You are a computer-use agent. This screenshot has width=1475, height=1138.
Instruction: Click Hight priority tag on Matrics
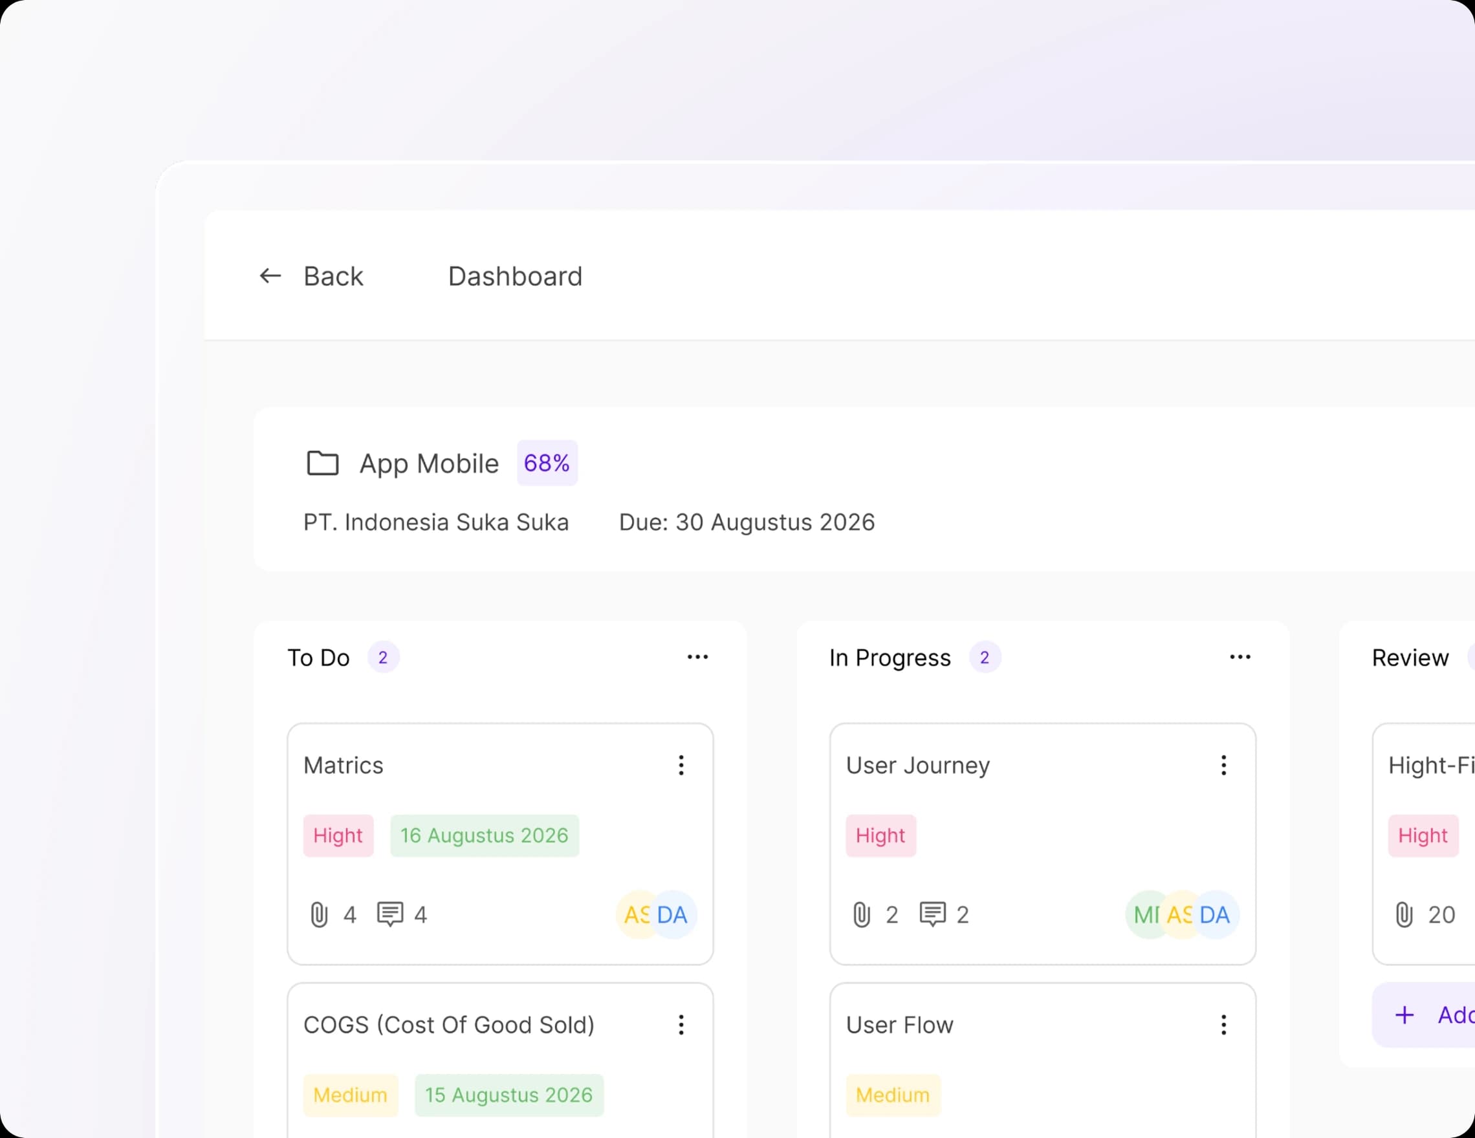click(x=338, y=835)
